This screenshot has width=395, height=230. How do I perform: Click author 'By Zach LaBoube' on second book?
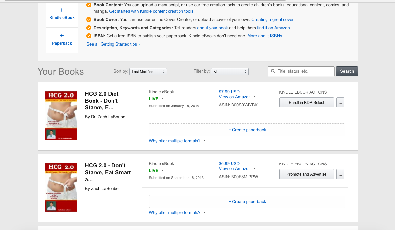(102, 188)
